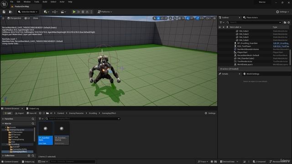Open the Blueprints toolbar dropdown
Viewport: 292px width, 164px height.
[55, 12]
